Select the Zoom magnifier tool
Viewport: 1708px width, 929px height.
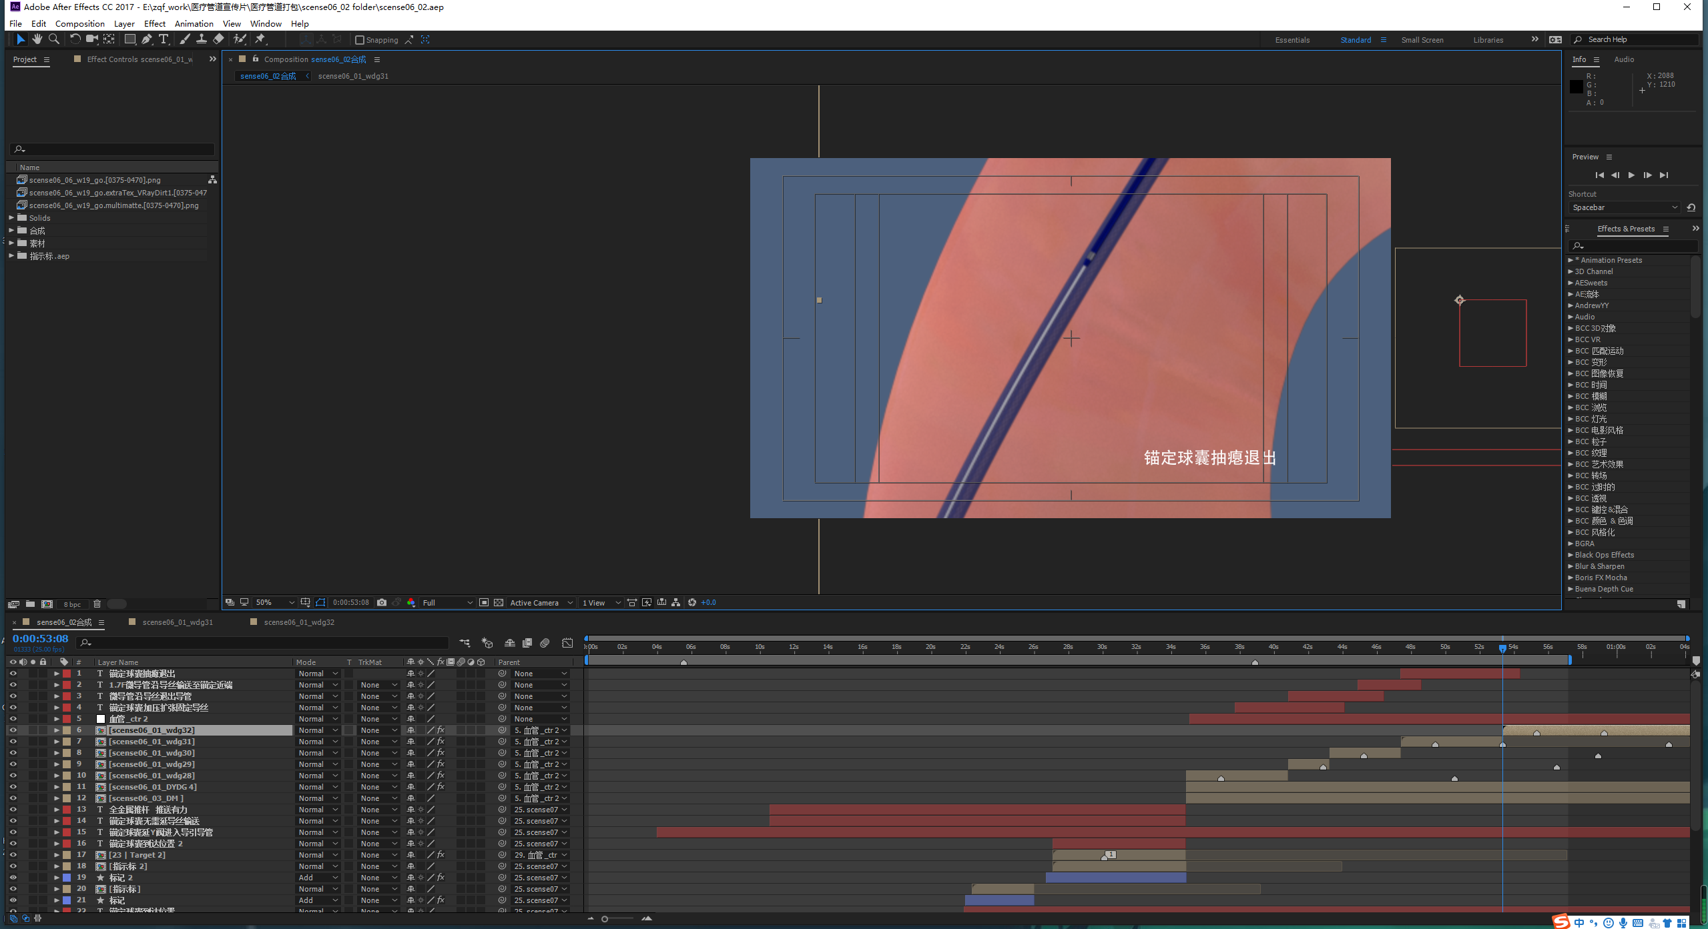[54, 40]
